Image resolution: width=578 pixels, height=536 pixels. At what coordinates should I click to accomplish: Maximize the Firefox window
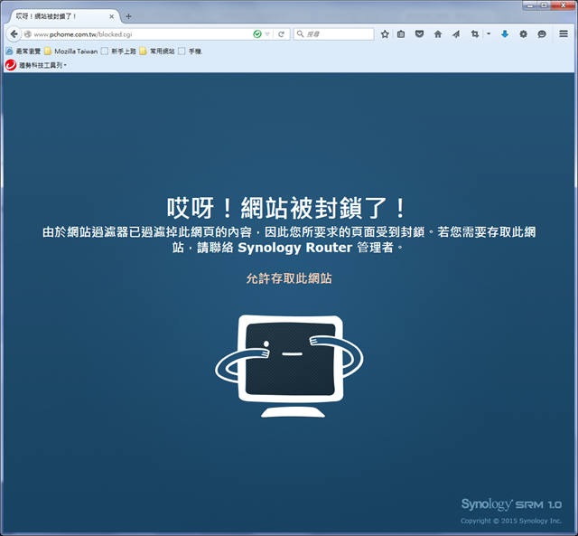tap(545, 5)
